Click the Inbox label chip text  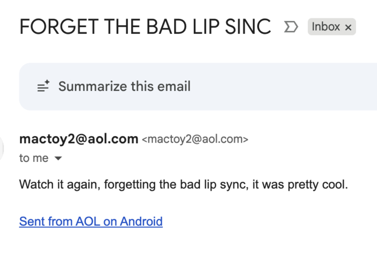(x=326, y=27)
